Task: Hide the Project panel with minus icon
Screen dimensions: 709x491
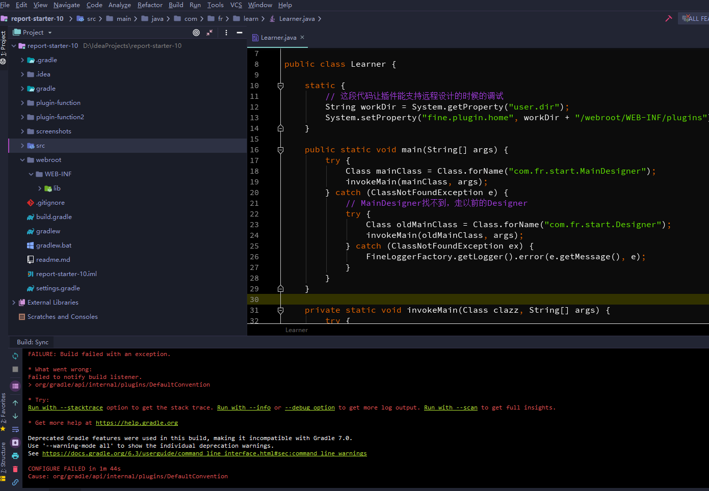Action: [x=240, y=33]
